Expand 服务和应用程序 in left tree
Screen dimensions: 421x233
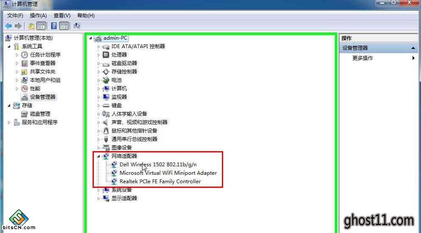pyautogui.click(x=9, y=122)
